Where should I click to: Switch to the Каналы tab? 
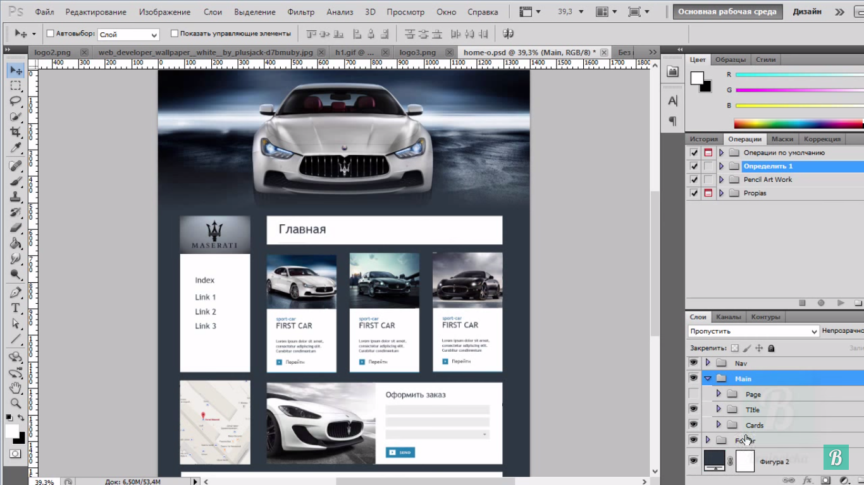[x=729, y=317]
